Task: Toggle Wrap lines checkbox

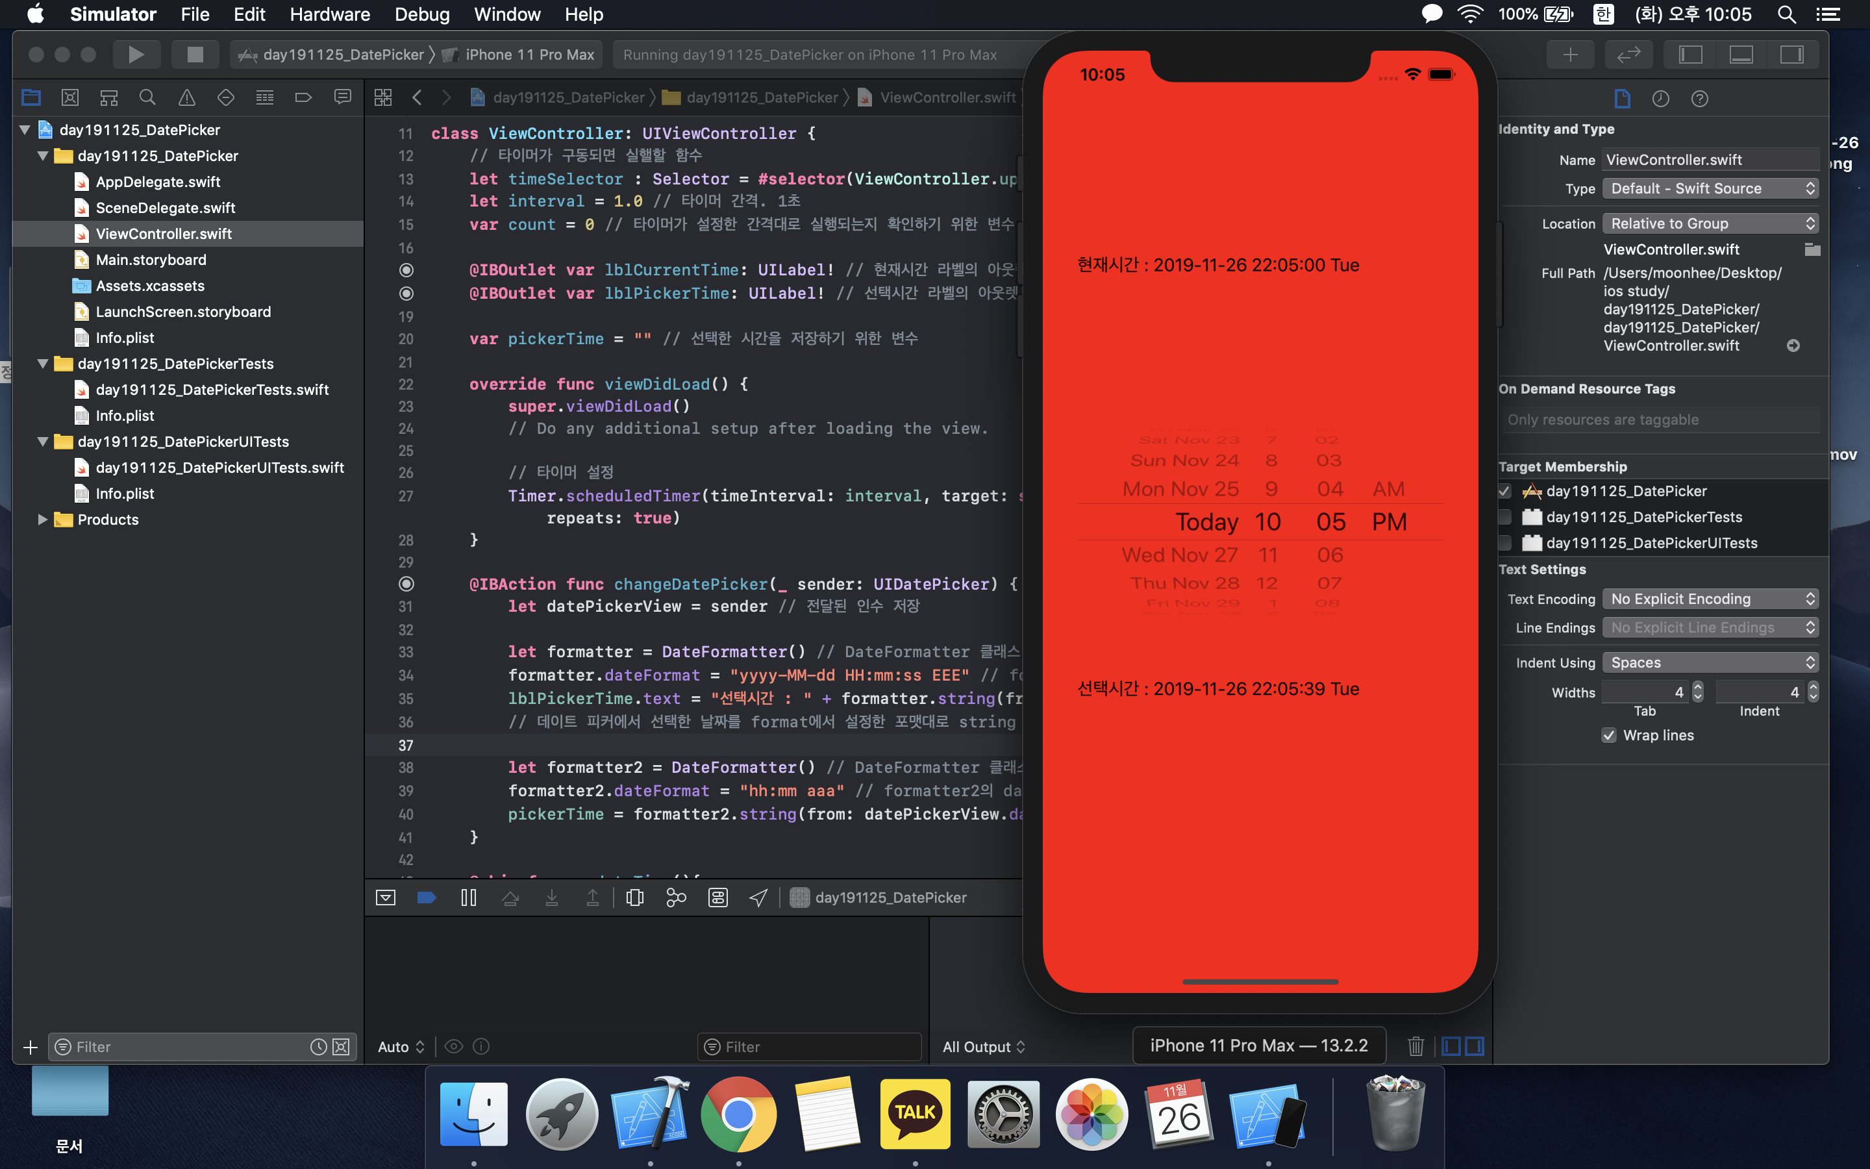Action: point(1609,735)
